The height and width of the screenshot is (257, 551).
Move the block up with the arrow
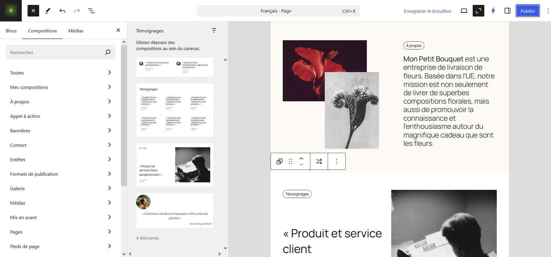pyautogui.click(x=301, y=158)
